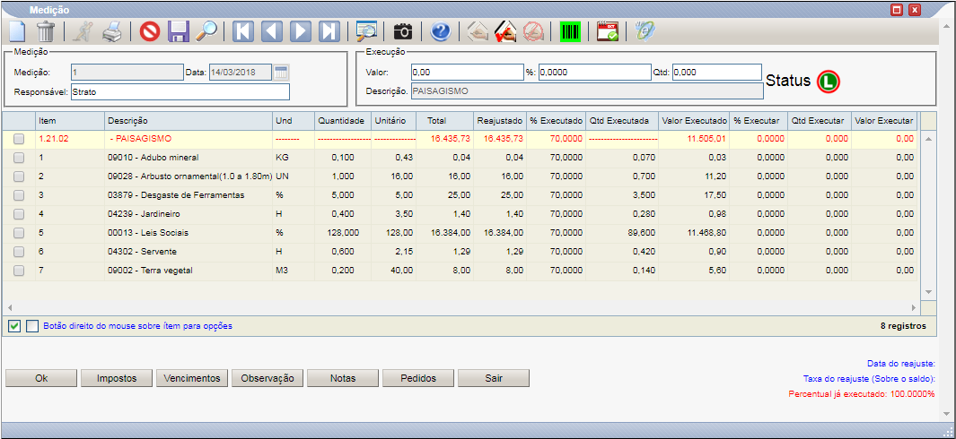Click the Responsável input field
The width and height of the screenshot is (956, 439).
[x=180, y=92]
